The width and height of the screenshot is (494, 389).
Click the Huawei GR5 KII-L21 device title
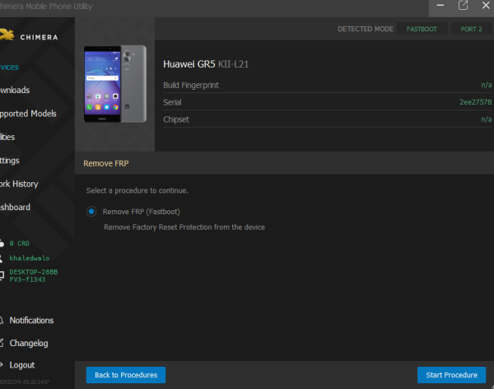point(206,64)
